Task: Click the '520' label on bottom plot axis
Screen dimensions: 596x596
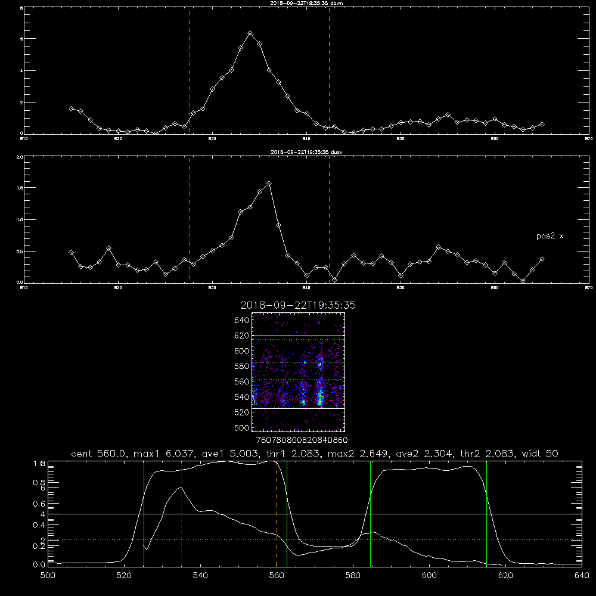Action: click(124, 575)
